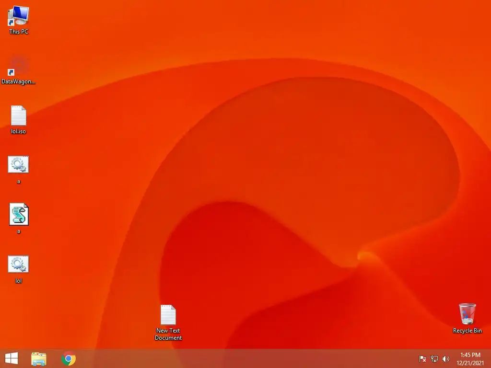Image resolution: width=491 pixels, height=368 pixels.
Task: Open the Windows Start button
Action: click(x=12, y=358)
